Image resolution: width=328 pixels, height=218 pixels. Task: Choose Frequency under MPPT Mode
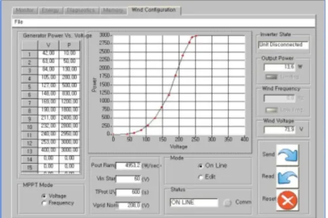(x=44, y=203)
